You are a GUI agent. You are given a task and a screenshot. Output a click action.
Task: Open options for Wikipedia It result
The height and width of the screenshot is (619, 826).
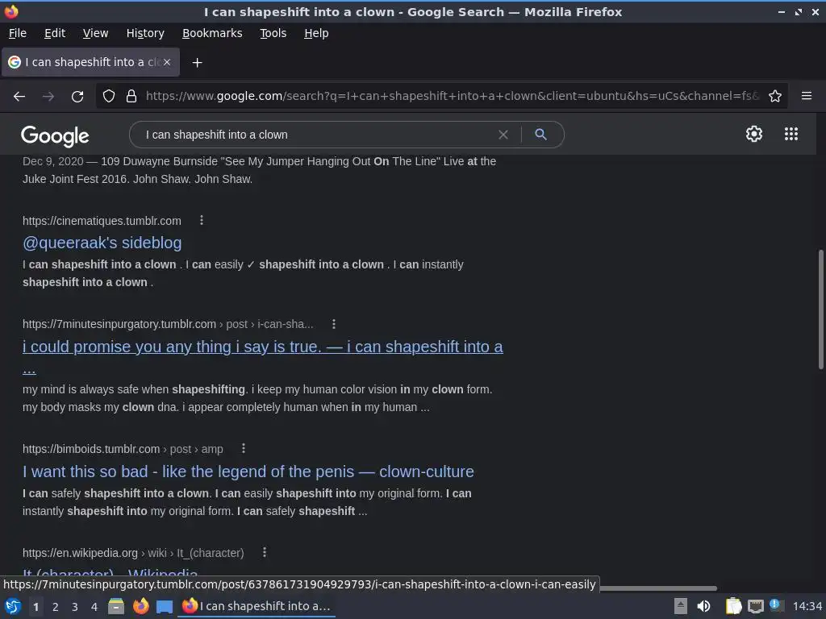[x=264, y=552]
